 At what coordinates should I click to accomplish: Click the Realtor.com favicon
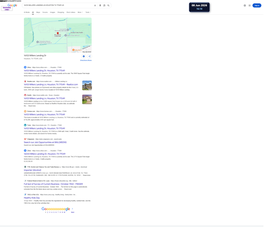(25, 81)
